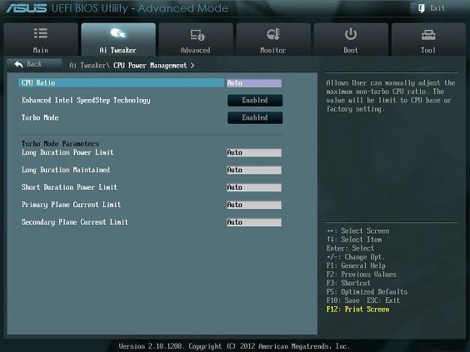Toggle Enhanced Intel SpeedStep Technology Enabled button
This screenshot has height=352, width=470.
255,100
